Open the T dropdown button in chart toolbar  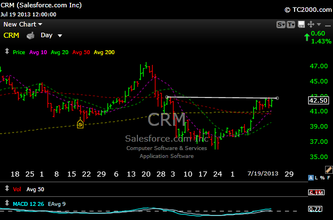(291, 25)
